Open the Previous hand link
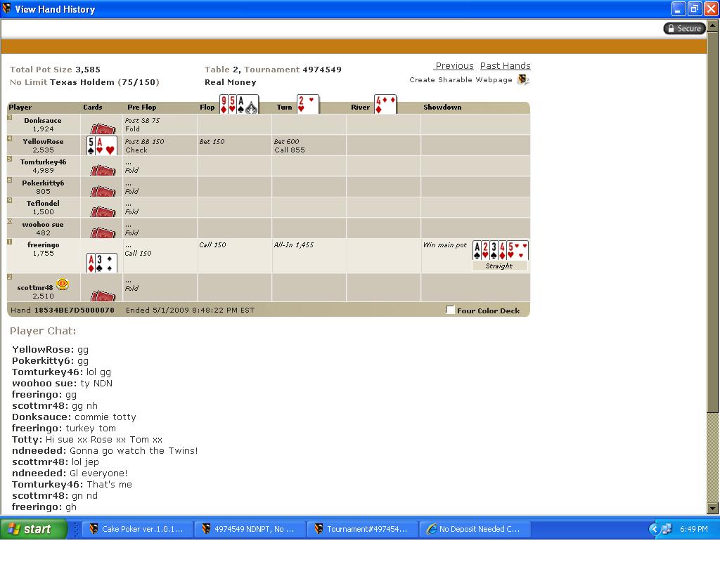The width and height of the screenshot is (720, 562). coord(454,66)
